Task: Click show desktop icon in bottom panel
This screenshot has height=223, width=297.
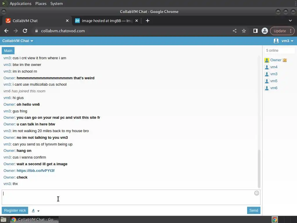Action: [3, 220]
